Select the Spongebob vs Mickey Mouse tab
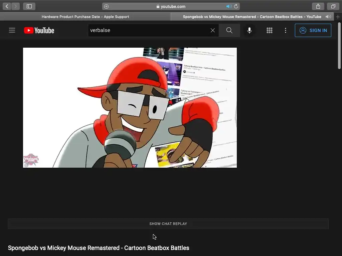The image size is (342, 256). pos(252,17)
